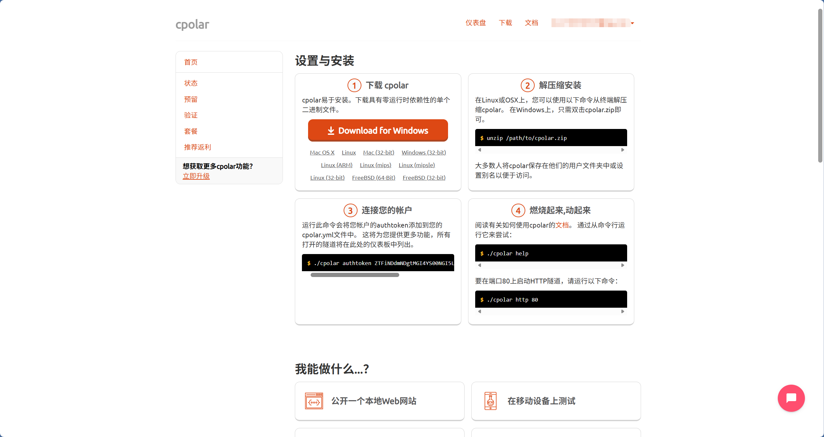Open the 下载 nav item
This screenshot has height=437, width=824.
505,23
